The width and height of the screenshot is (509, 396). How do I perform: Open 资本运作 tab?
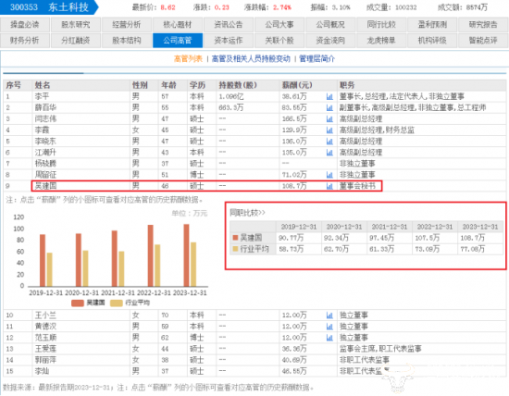(x=229, y=41)
